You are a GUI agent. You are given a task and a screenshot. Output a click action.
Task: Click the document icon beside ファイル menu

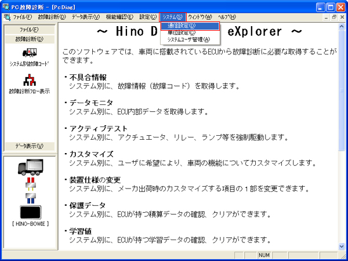pos(7,17)
